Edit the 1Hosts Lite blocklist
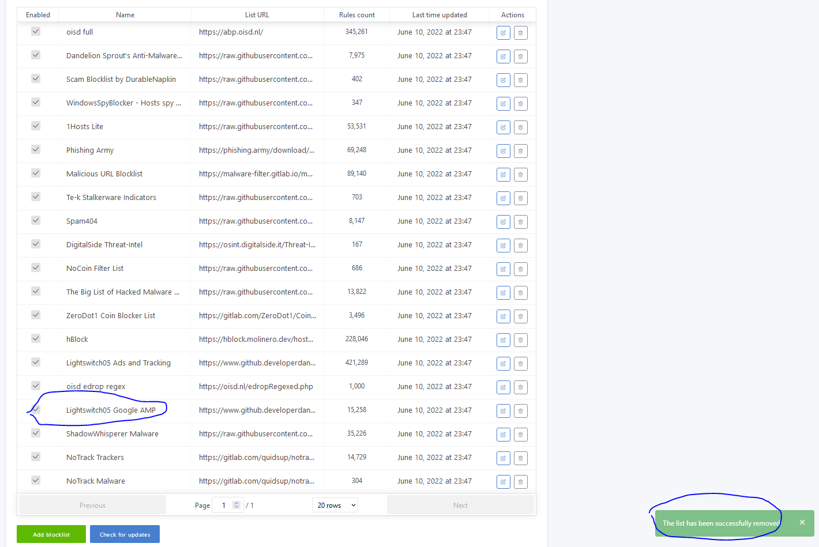 coord(503,127)
